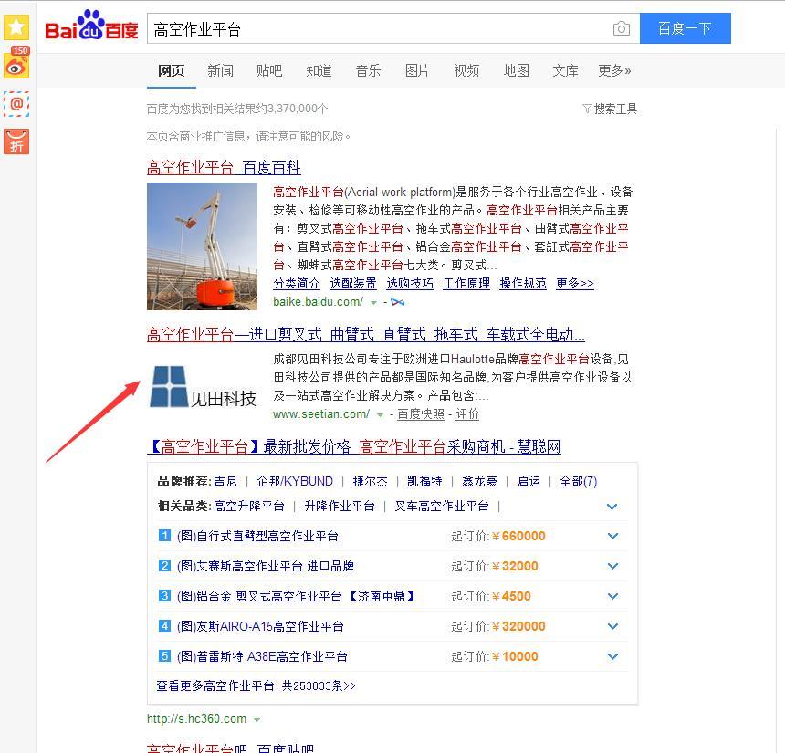785x753 pixels.
Task: Open the 折 discount sidebar icon
Action: [16, 141]
